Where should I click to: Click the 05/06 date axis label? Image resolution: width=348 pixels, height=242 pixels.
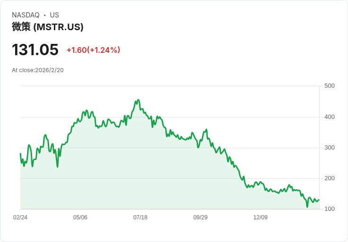point(80,217)
